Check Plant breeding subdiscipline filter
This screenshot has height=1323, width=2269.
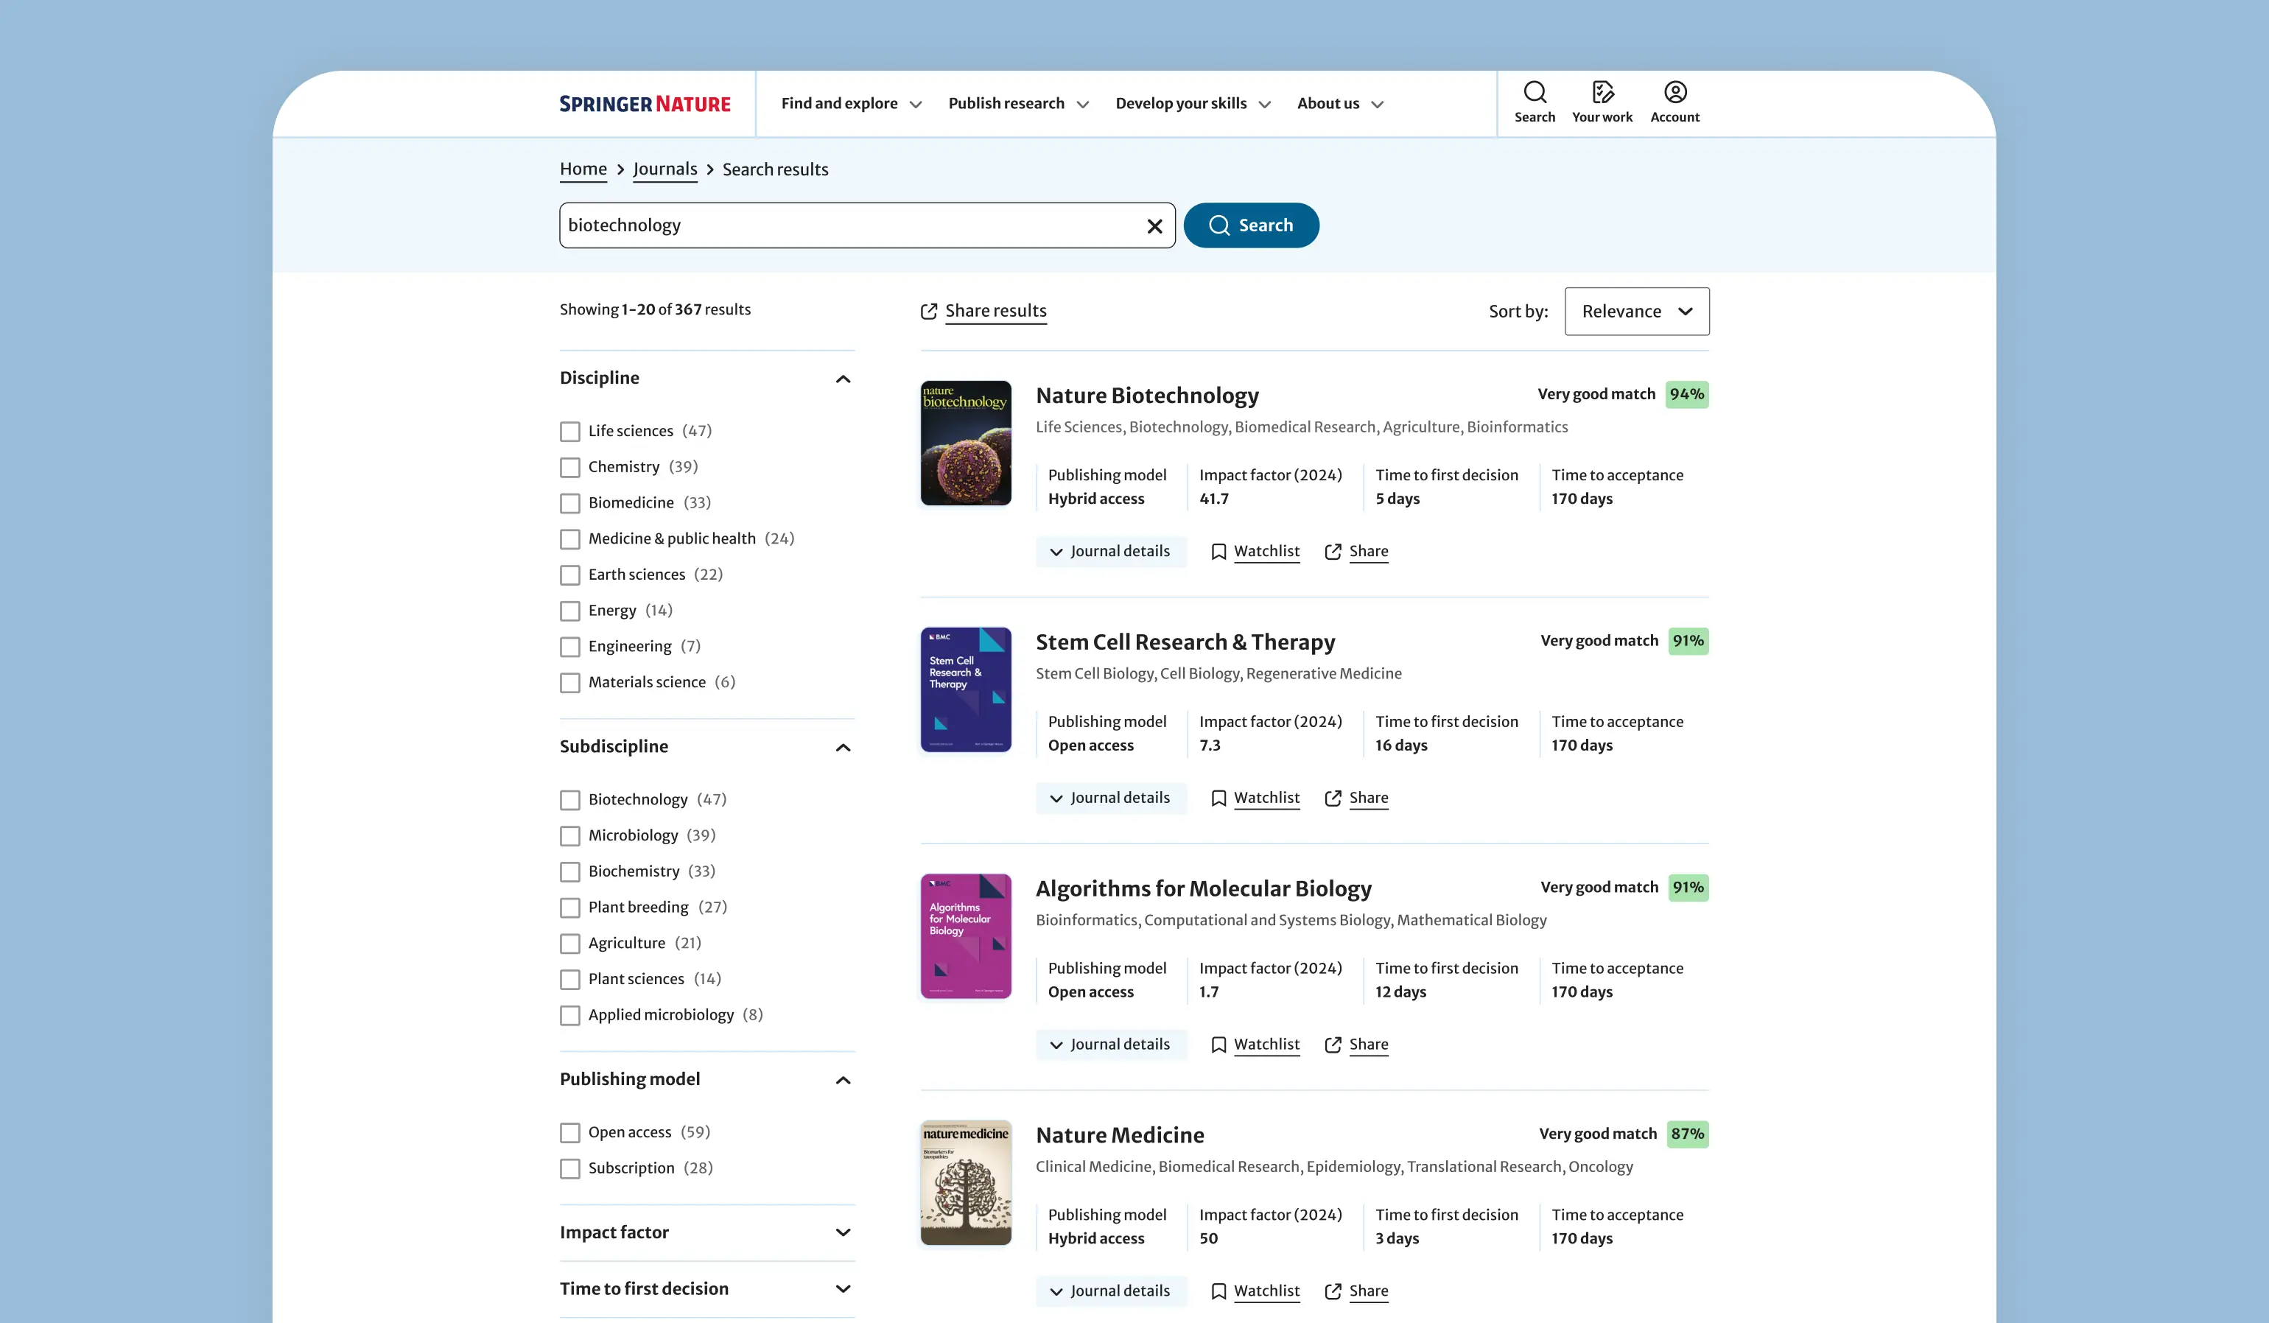pos(570,908)
